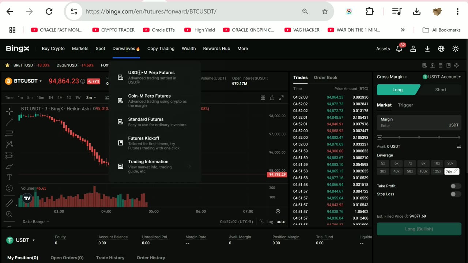Select 20x leverage
Image resolution: width=468 pixels, height=263 pixels.
click(x=450, y=163)
